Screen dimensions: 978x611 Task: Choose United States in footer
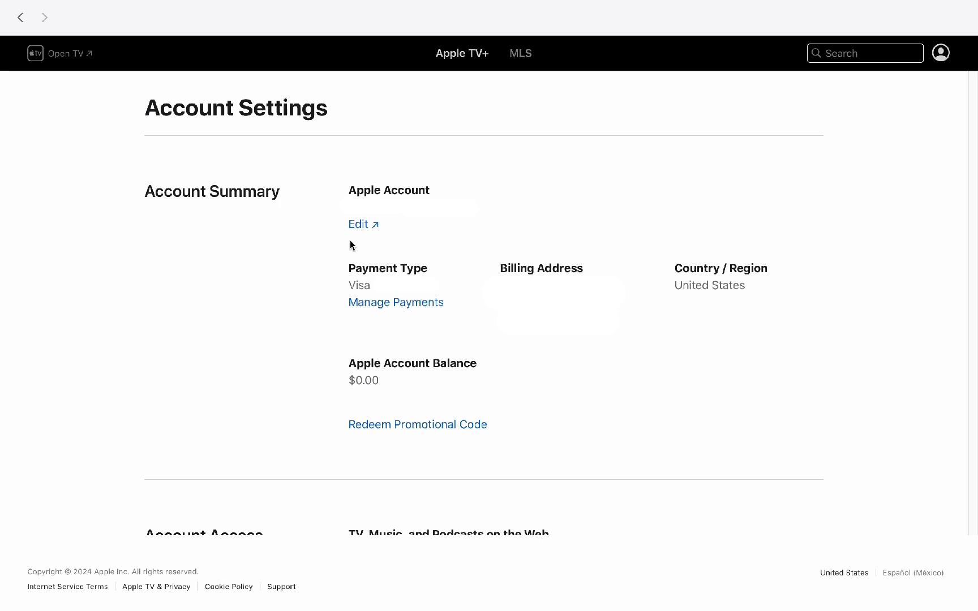point(844,573)
